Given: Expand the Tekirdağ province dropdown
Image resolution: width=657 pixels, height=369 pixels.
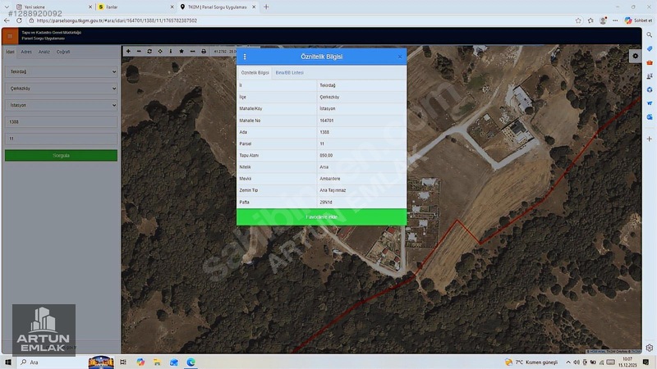Looking at the screenshot, I should [x=61, y=71].
